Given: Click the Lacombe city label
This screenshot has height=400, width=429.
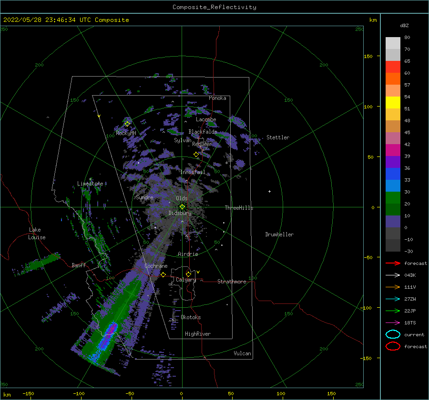Looking at the screenshot, I should [206, 119].
